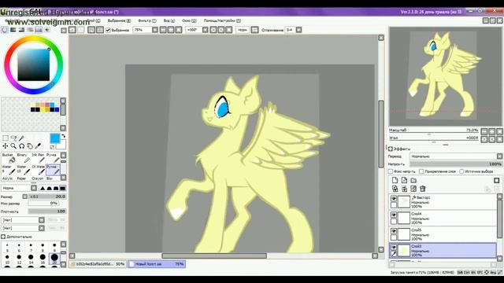The image size is (504, 283).
Task: Enable the Прикрепление слоя checkbox
Action: [421, 171]
